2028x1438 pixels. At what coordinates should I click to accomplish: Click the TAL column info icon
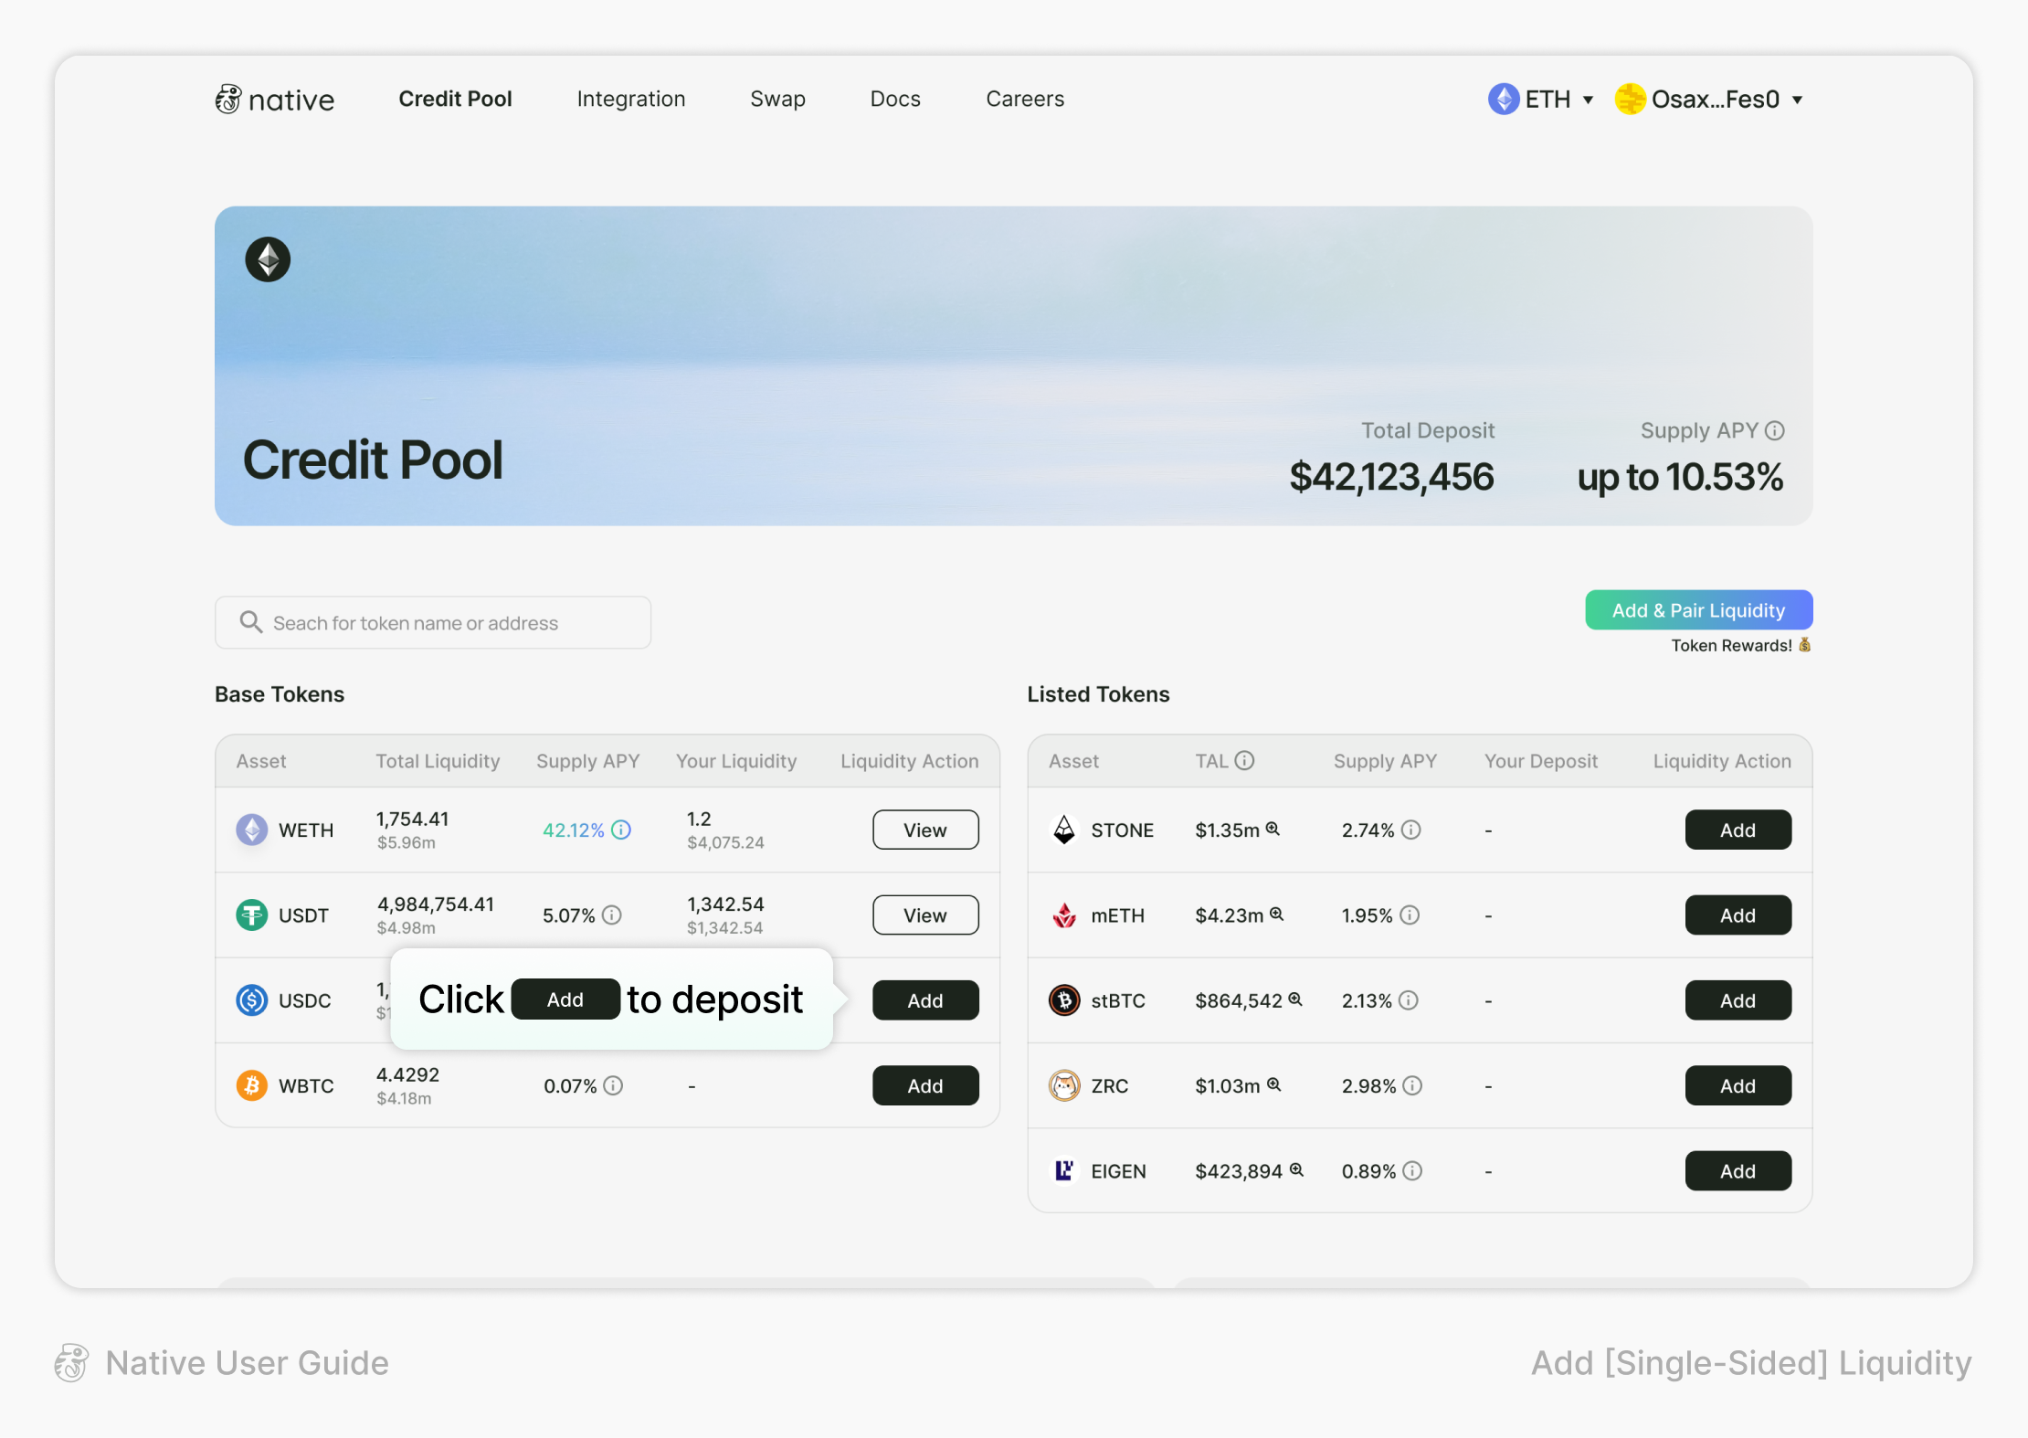[x=1245, y=760]
